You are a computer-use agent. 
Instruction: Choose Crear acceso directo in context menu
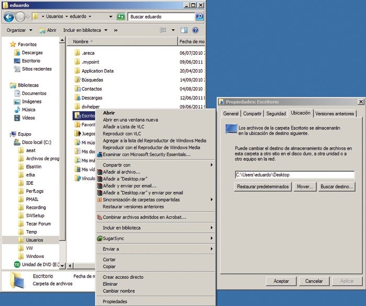[x=155, y=277]
